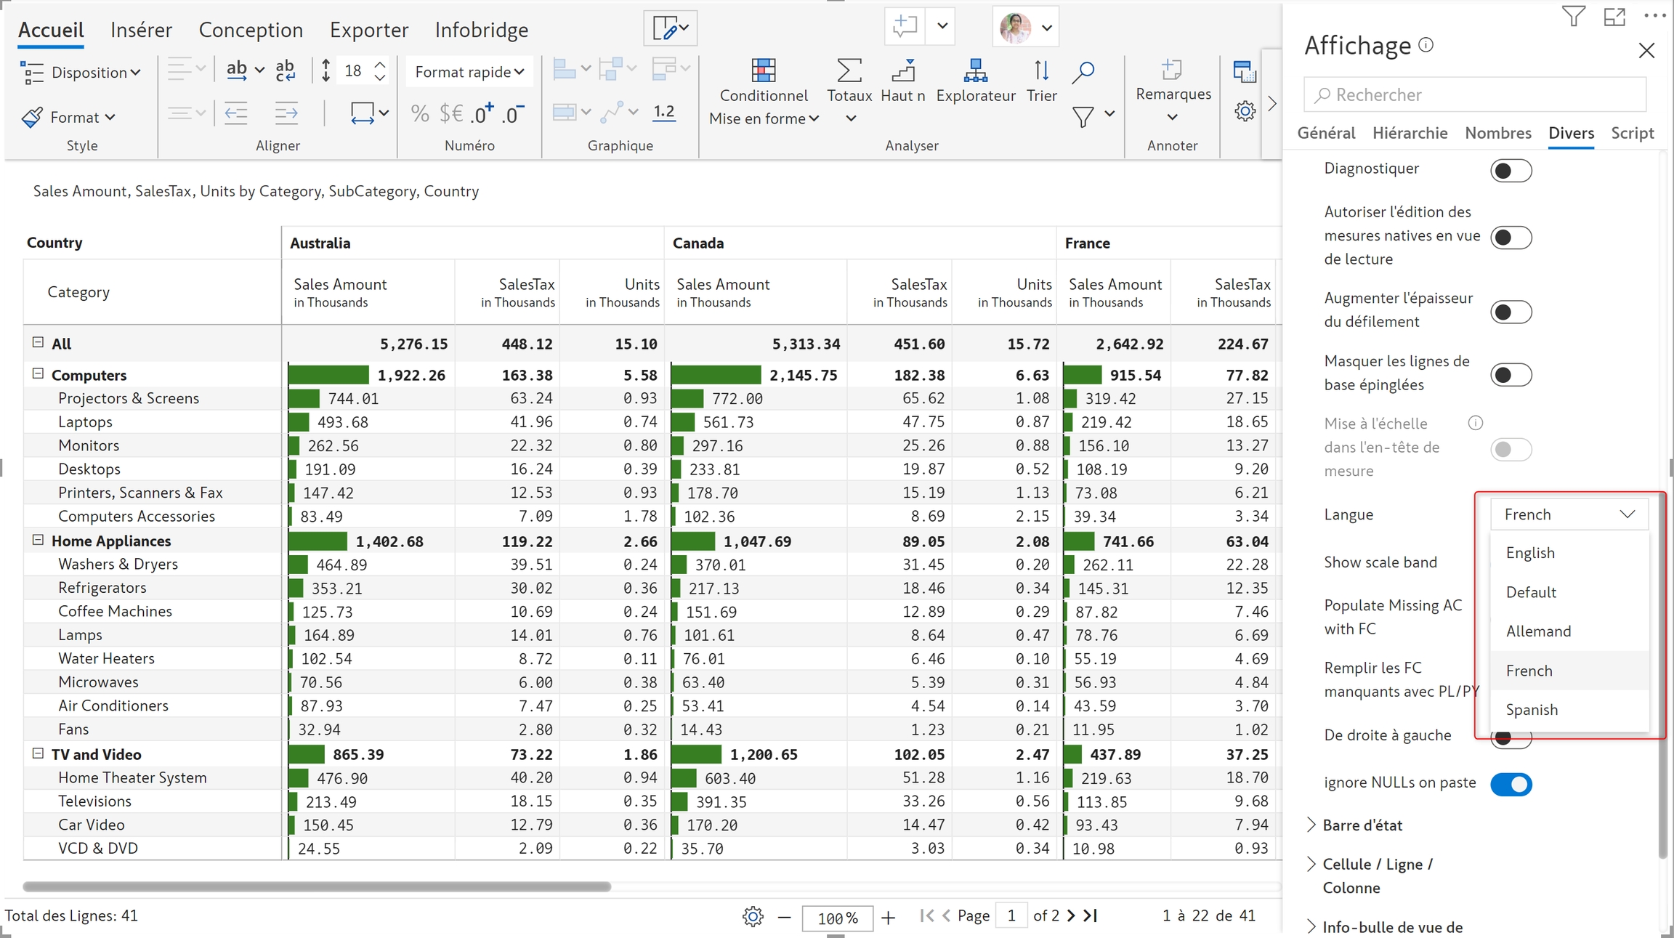
Task: Toggle Masquer les lignes de base épinglées
Action: click(x=1511, y=375)
